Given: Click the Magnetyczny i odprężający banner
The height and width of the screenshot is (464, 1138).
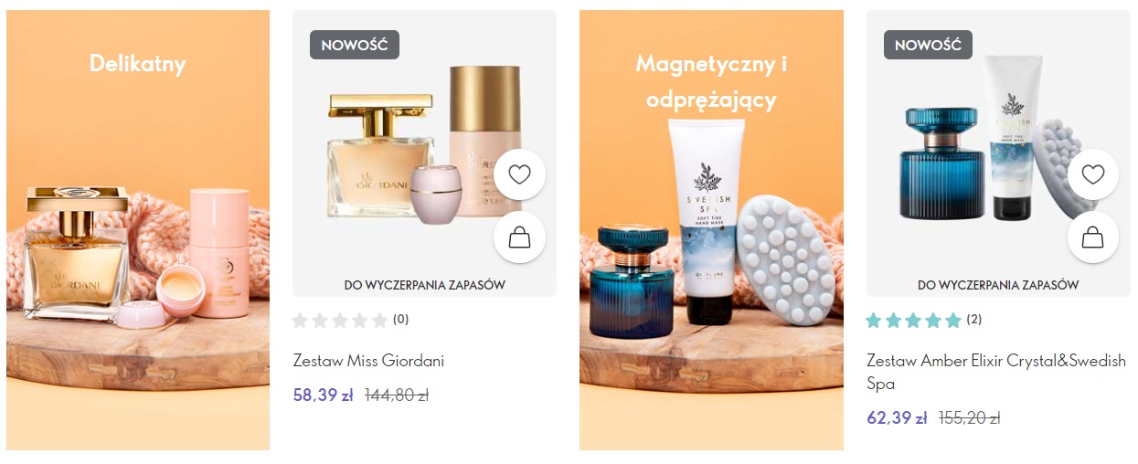Looking at the screenshot, I should tap(711, 230).
